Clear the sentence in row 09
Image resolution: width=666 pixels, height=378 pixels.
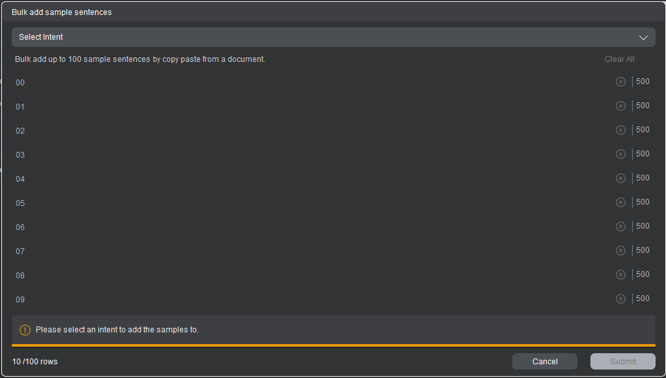620,299
